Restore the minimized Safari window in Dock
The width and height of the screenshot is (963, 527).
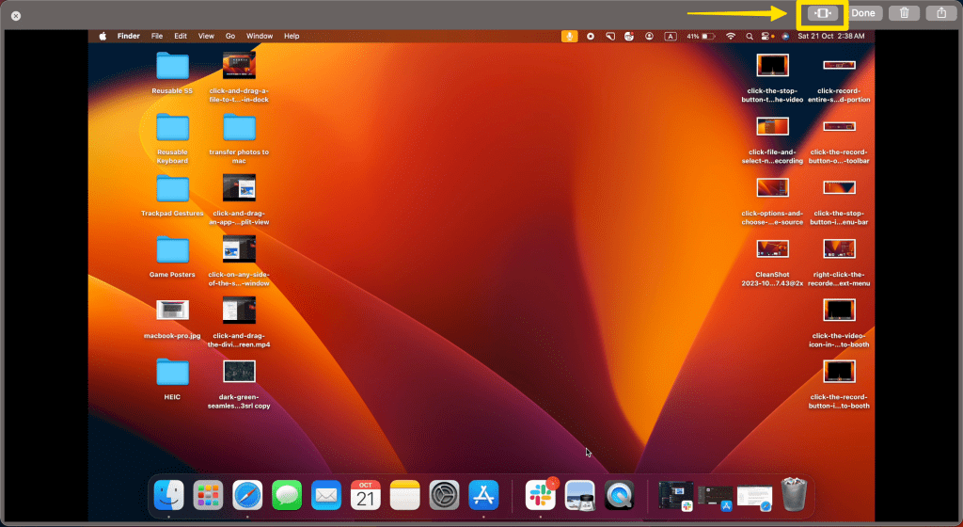755,498
